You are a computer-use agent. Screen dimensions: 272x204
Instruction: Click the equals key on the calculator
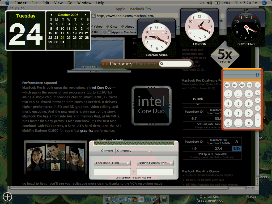tap(258, 120)
